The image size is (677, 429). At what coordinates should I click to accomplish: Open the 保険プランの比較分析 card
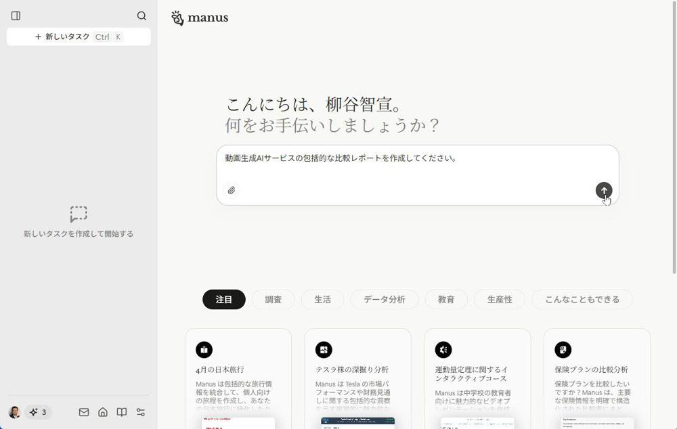coord(597,379)
